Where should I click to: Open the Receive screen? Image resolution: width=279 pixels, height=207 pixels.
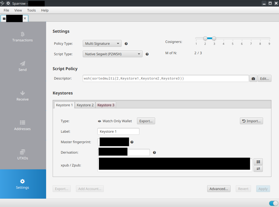coord(22,96)
